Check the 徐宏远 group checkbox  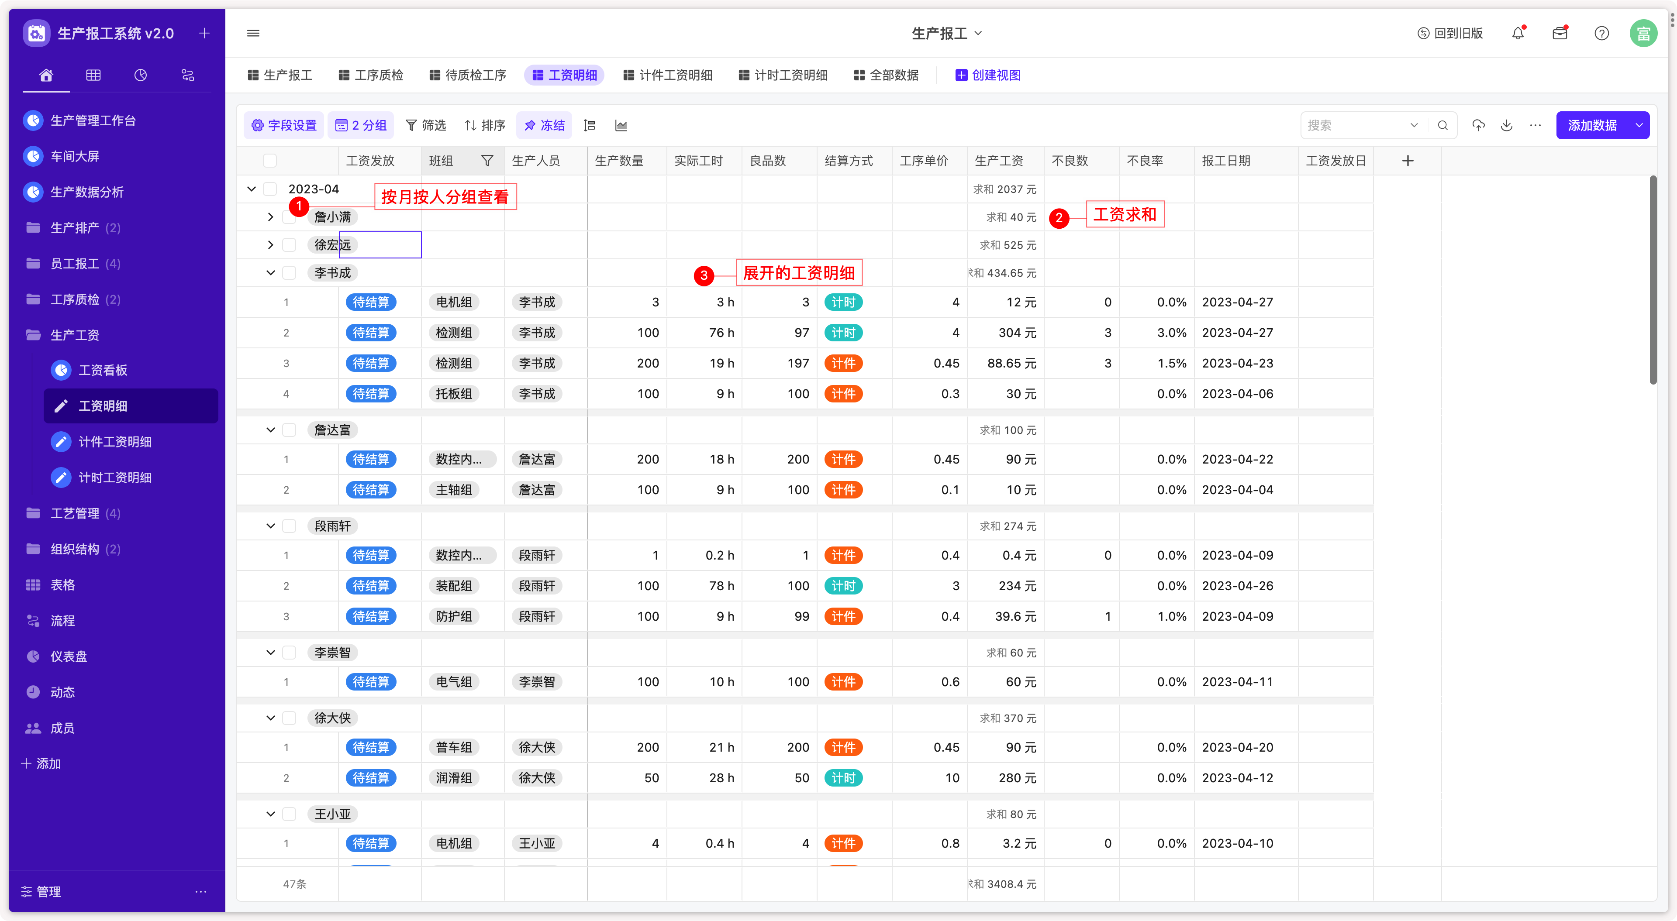coord(289,245)
